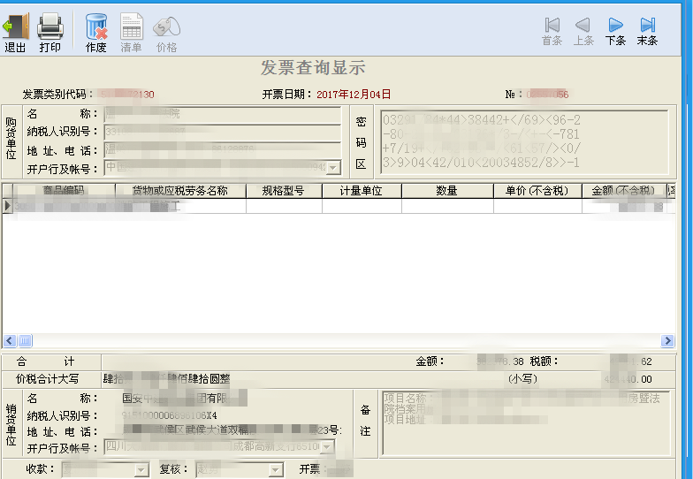This screenshot has width=693, height=479.
Task: Click the horizontal scrollbar thumb
Action: point(25,341)
